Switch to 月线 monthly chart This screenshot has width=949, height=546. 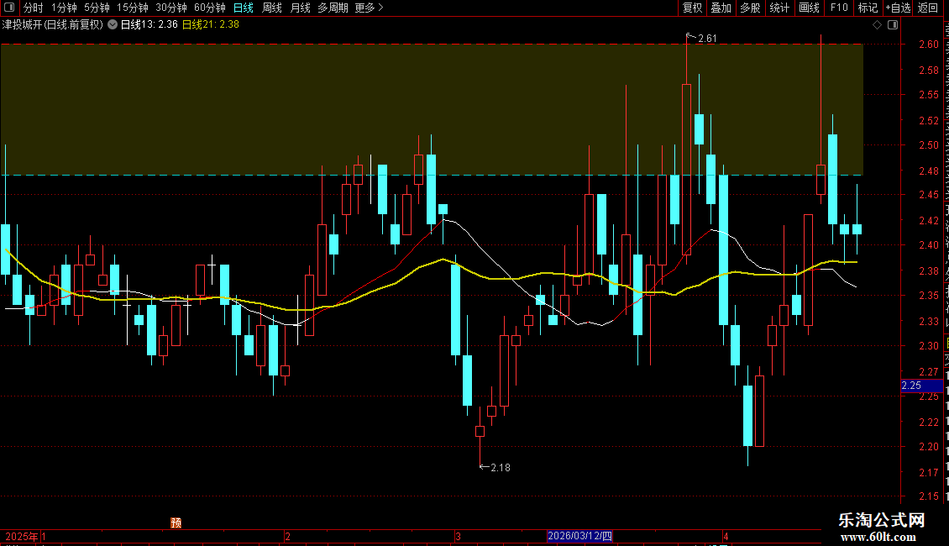[x=300, y=8]
